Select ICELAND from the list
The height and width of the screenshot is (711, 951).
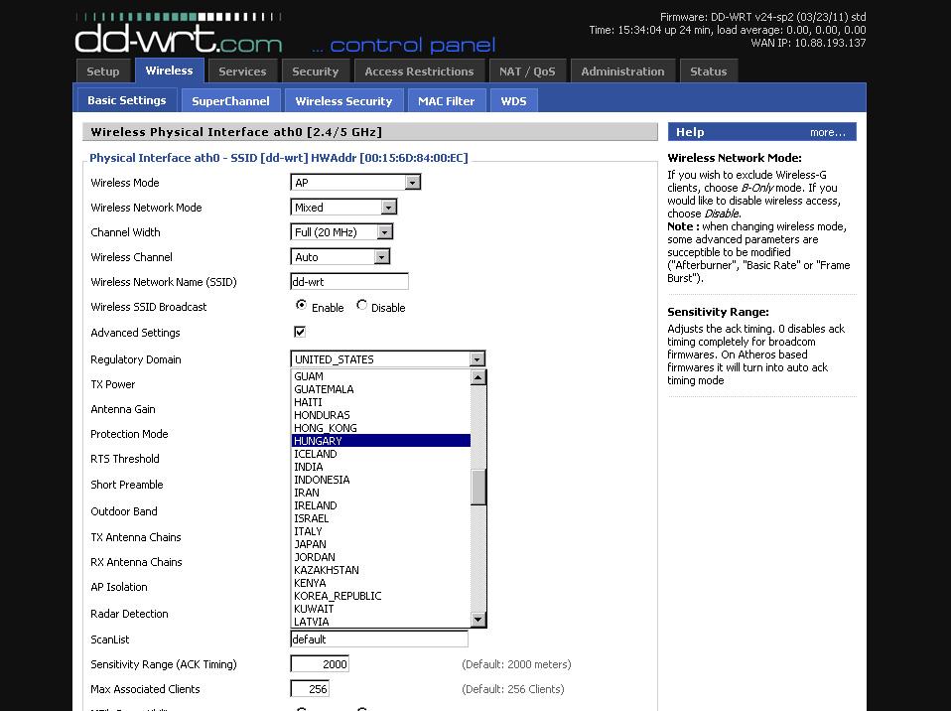point(381,454)
